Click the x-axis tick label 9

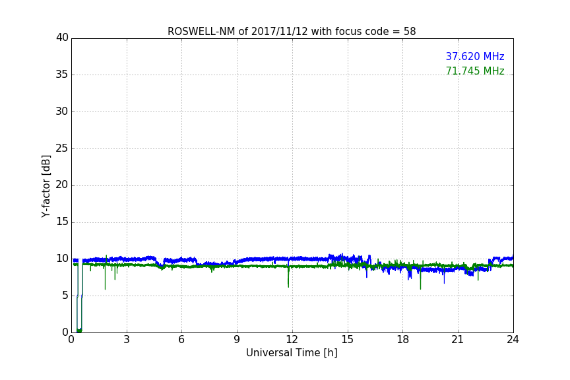(237, 340)
